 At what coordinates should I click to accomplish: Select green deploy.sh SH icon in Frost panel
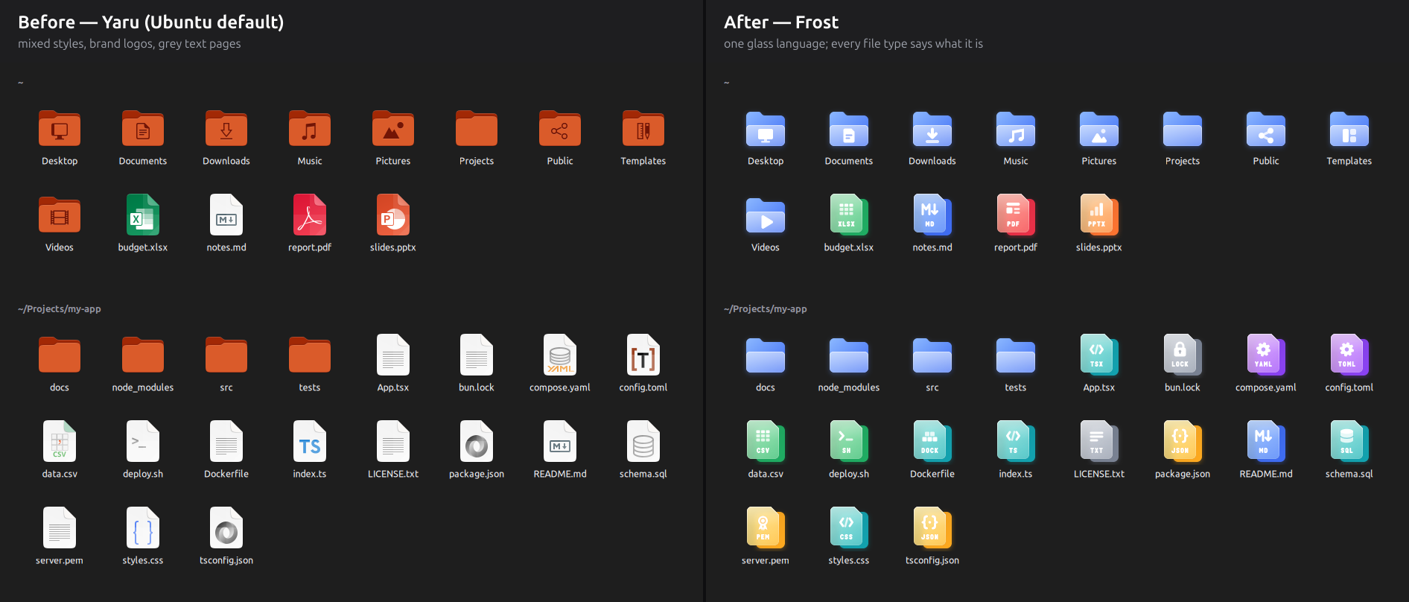click(x=849, y=441)
